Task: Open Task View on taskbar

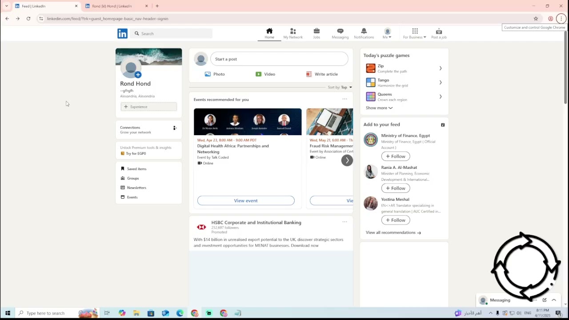Action: tap(107, 313)
